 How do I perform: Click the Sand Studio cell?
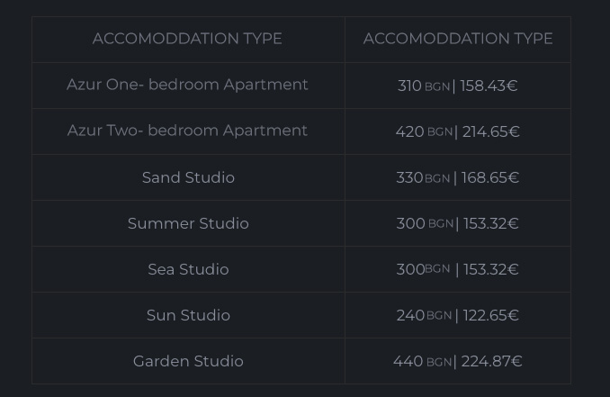(188, 177)
